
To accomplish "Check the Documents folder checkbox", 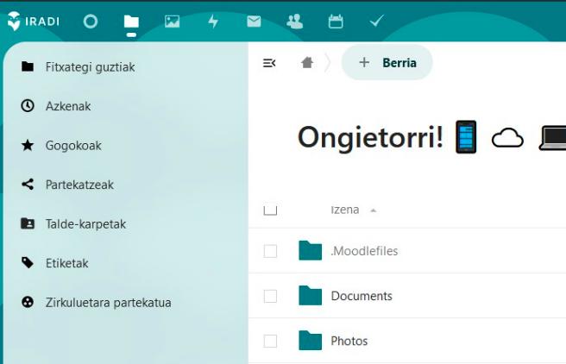I will 270,296.
